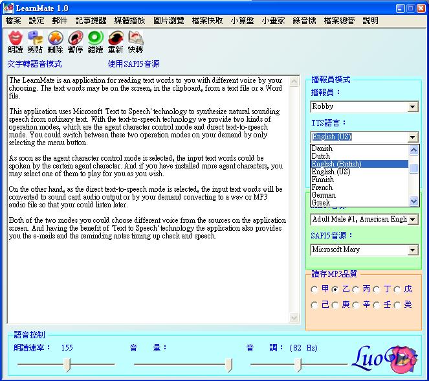The height and width of the screenshot is (381, 429).
Task: Choose English (US) in the language list
Action: click(x=360, y=172)
